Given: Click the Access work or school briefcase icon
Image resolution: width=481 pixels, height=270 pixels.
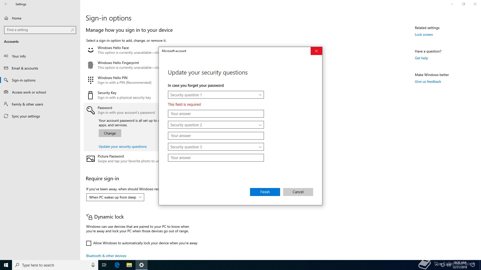Looking at the screenshot, I should pyautogui.click(x=6, y=92).
